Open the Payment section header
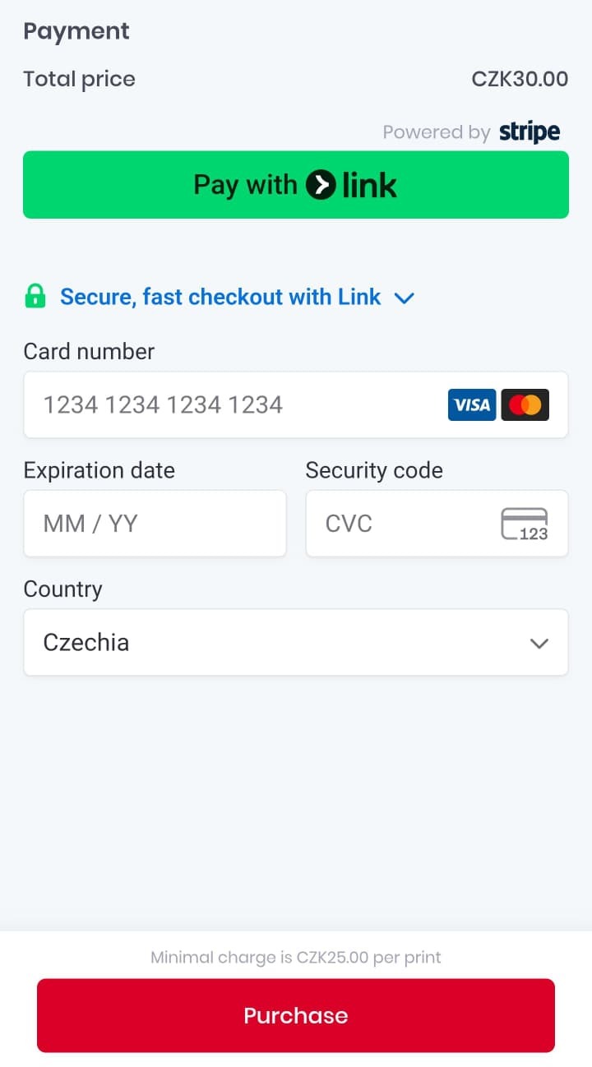 (x=76, y=30)
